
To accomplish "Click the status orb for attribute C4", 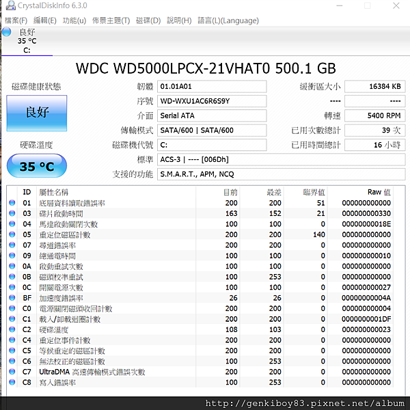I will click(12, 340).
